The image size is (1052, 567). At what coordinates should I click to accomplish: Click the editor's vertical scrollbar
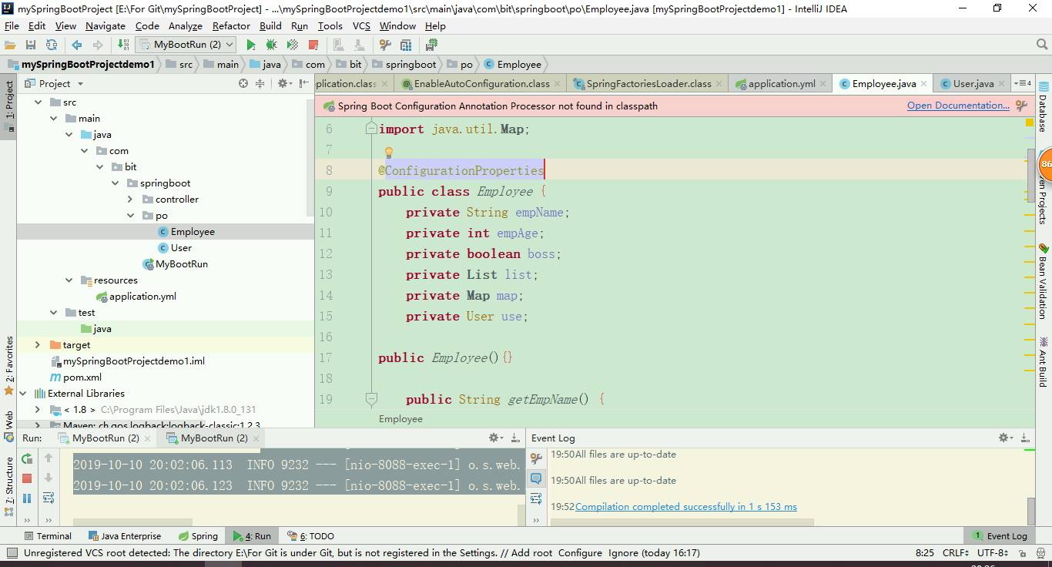(1030, 175)
